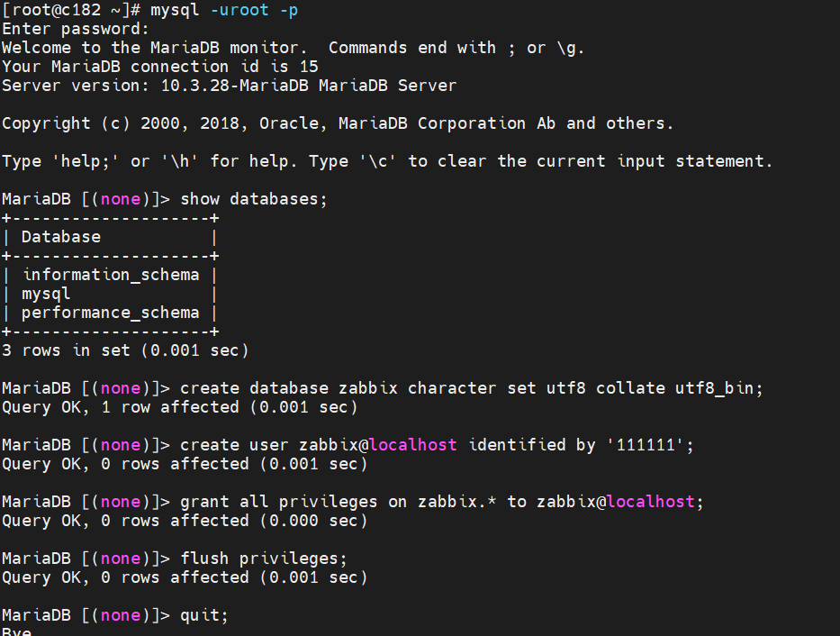Click the "Enter password:" prompt line
840x636 pixels.
(76, 29)
